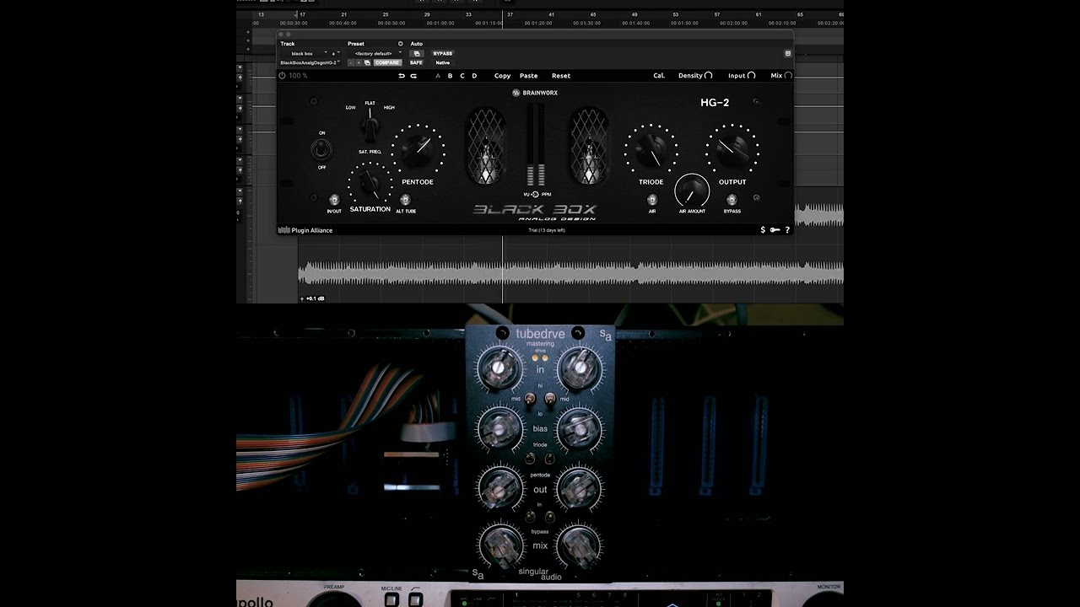Image resolution: width=1080 pixels, height=607 pixels.
Task: Click the Input mini knob
Action: 752,76
